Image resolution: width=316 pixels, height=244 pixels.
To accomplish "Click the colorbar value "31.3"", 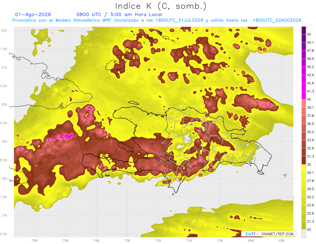I will [310, 156].
